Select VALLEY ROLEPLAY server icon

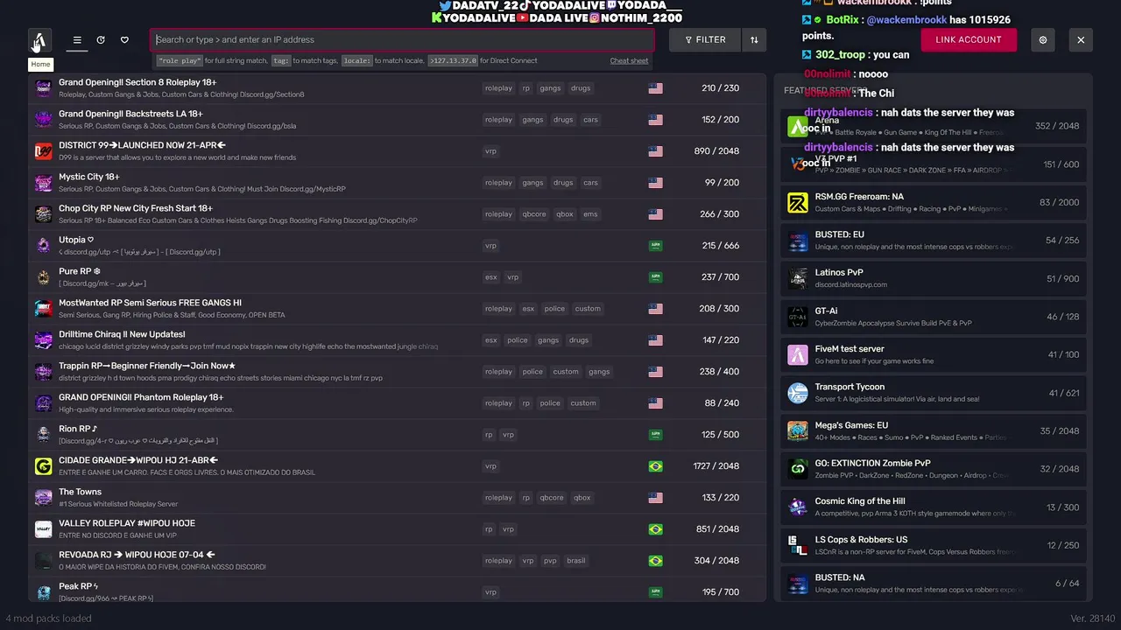click(x=43, y=529)
